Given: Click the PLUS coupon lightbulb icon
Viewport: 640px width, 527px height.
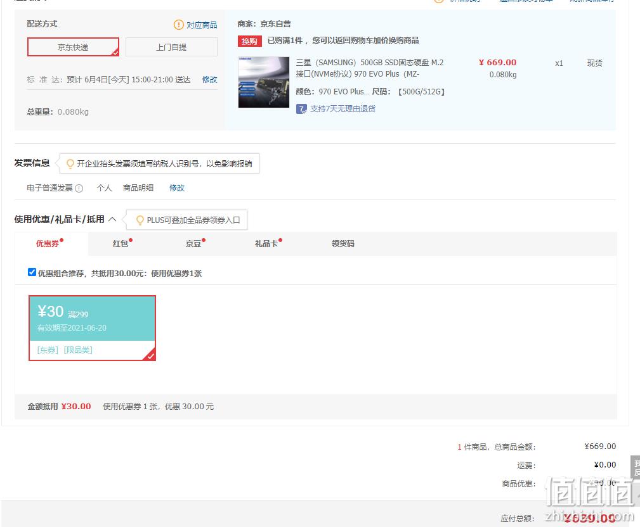Looking at the screenshot, I should pyautogui.click(x=140, y=220).
